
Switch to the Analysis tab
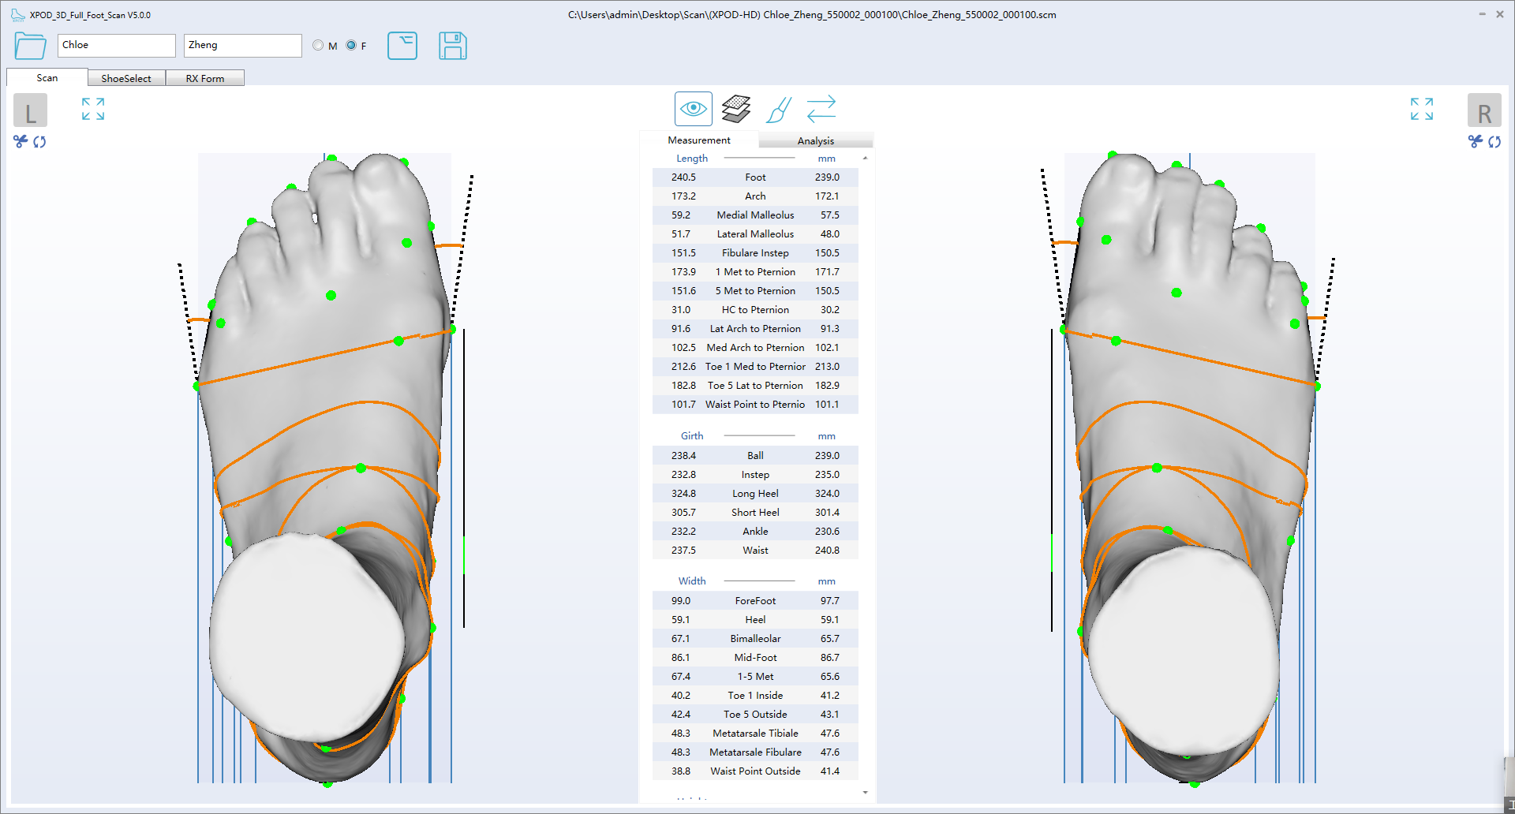tap(816, 140)
